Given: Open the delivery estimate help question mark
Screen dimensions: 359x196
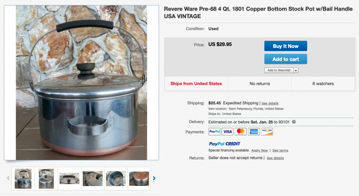Looking at the screenshot, I should click(294, 122).
